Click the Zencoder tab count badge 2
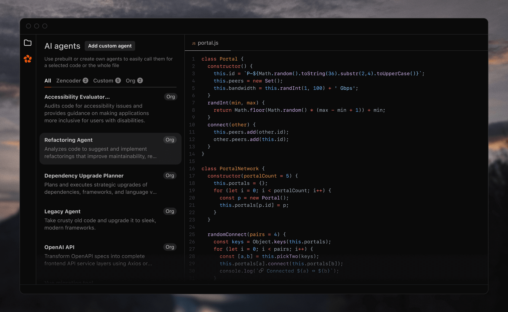 coord(85,80)
